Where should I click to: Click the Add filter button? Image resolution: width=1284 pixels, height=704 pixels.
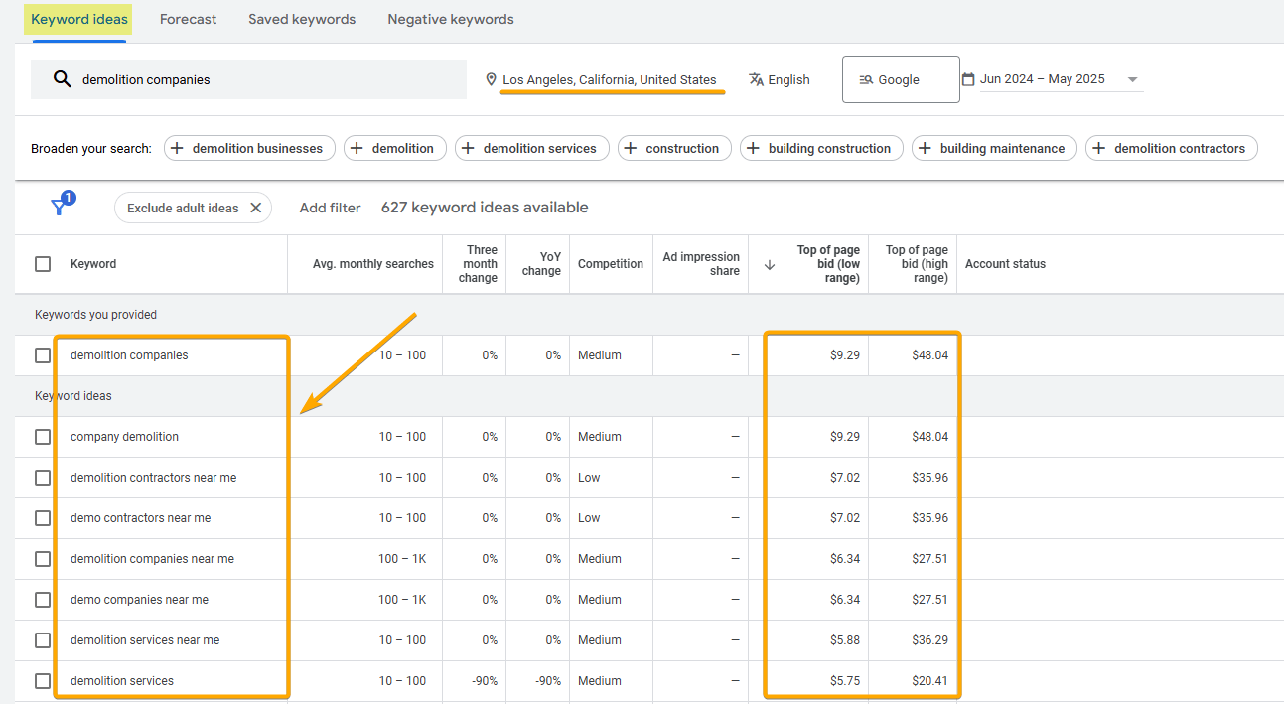click(330, 208)
